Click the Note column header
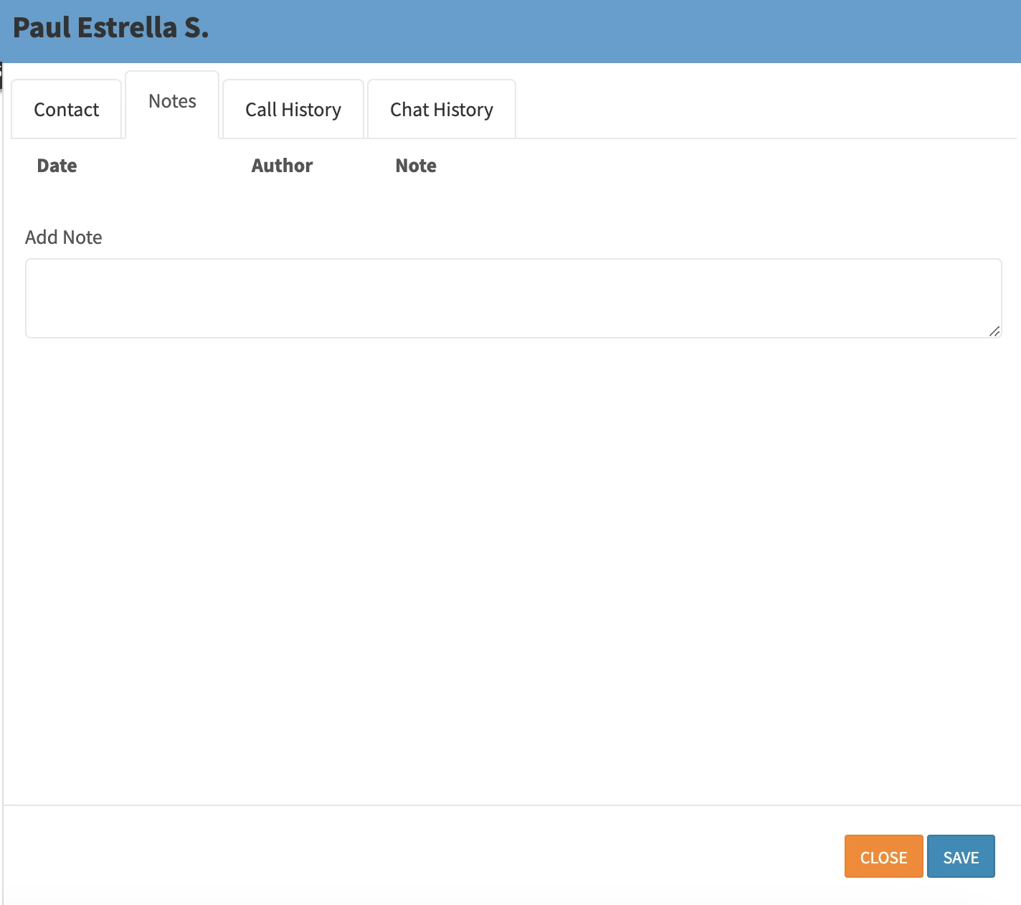 [x=416, y=166]
